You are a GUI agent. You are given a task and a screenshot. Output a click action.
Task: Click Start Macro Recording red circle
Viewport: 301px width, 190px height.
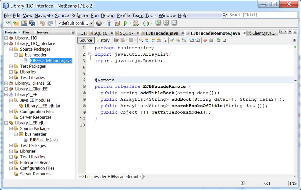[205, 40]
